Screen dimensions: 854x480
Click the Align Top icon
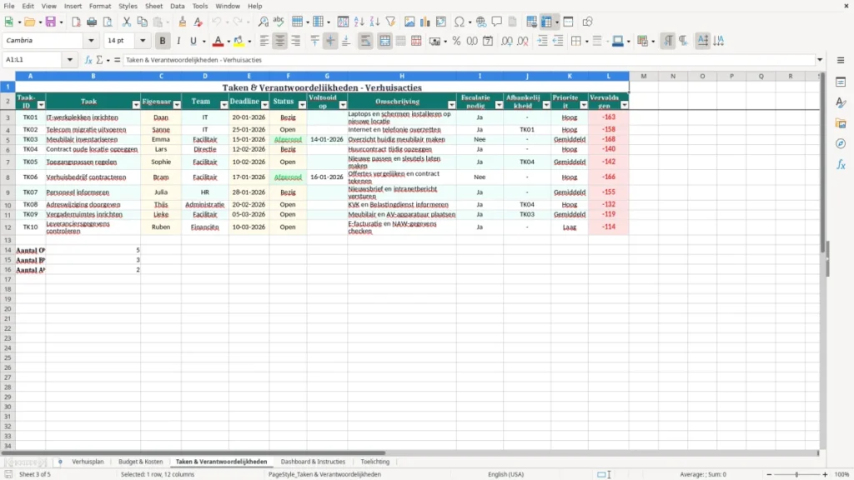pos(314,41)
